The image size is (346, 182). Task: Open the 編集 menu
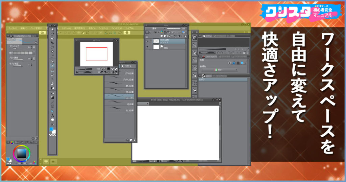click(x=24, y=28)
